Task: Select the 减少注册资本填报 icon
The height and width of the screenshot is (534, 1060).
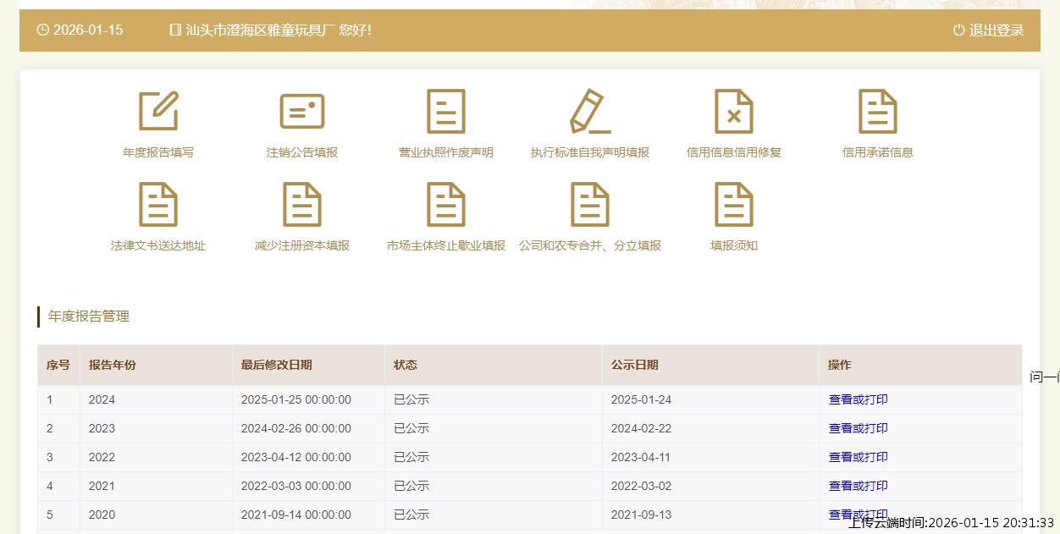Action: point(302,205)
